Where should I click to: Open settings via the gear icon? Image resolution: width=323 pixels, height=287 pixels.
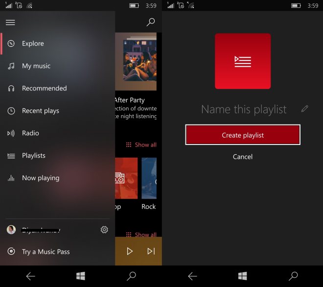click(x=104, y=229)
